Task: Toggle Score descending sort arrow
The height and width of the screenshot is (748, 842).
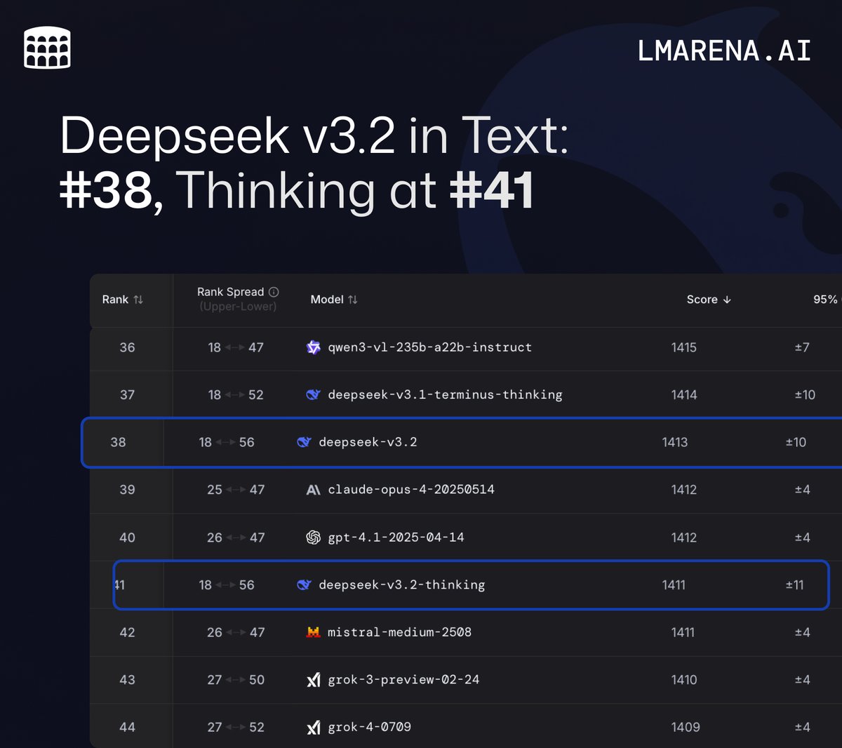Action: pyautogui.click(x=727, y=300)
